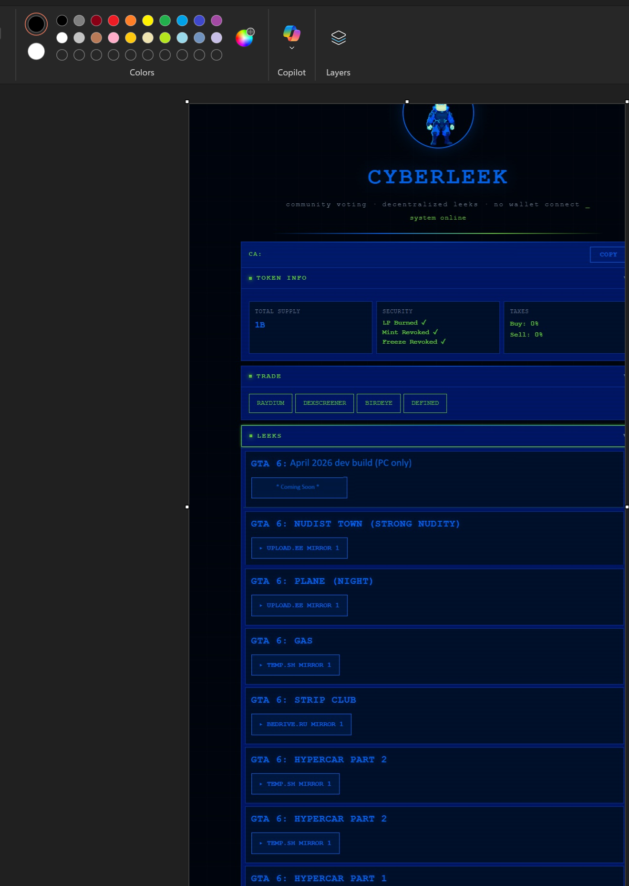The image size is (629, 886).
Task: Click the "Buy: 0%" tax value
Action: click(x=524, y=324)
